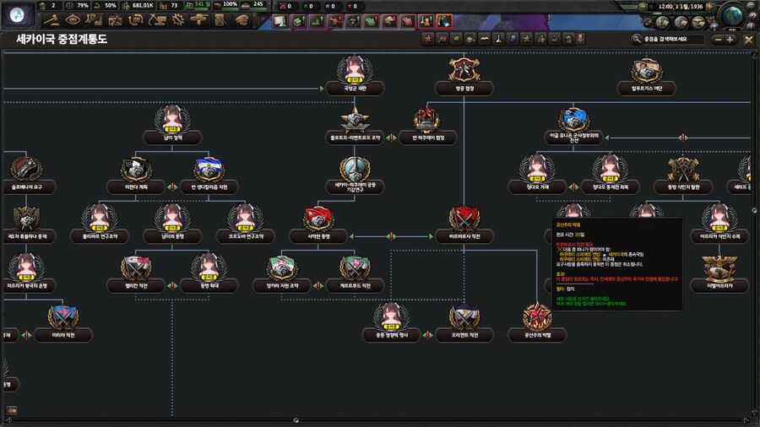Open the production gear icon in top toolbar

click(x=178, y=20)
